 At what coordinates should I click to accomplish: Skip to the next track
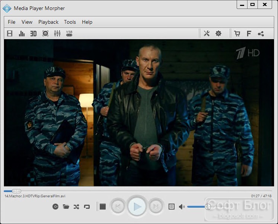click(x=156, y=206)
